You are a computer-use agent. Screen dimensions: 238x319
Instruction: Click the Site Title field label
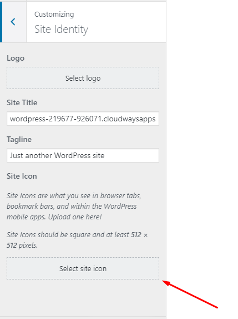22,103
